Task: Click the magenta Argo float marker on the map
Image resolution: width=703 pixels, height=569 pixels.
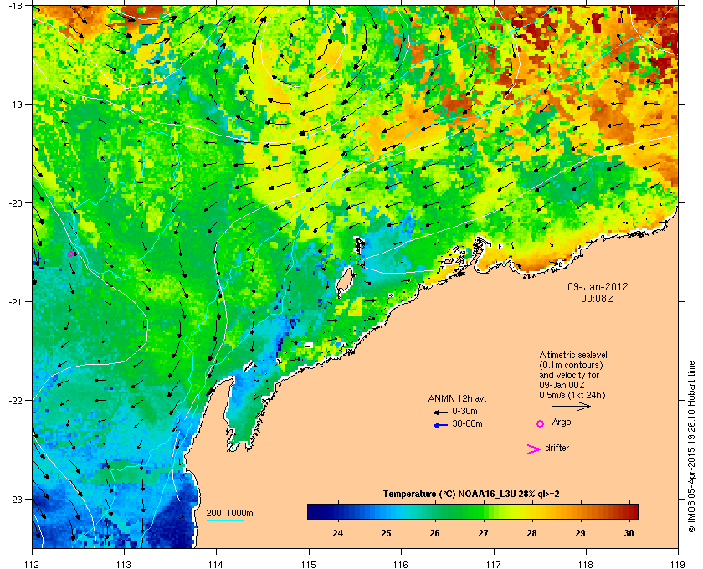Action: point(70,254)
